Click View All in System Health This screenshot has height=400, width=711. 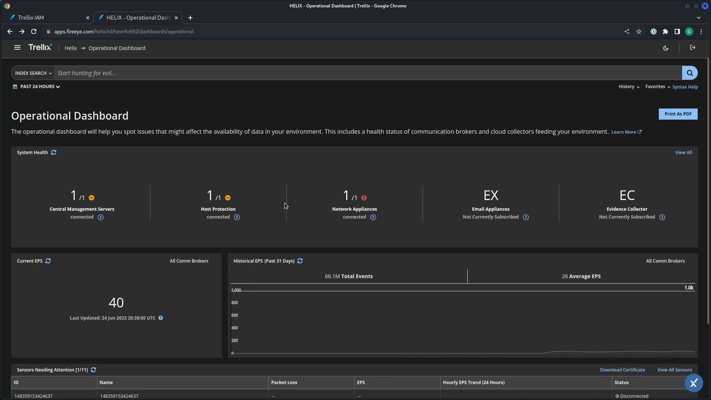click(x=683, y=152)
